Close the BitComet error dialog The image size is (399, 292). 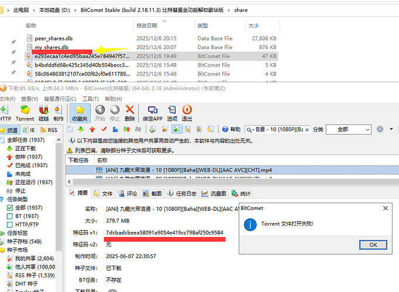click(x=386, y=208)
